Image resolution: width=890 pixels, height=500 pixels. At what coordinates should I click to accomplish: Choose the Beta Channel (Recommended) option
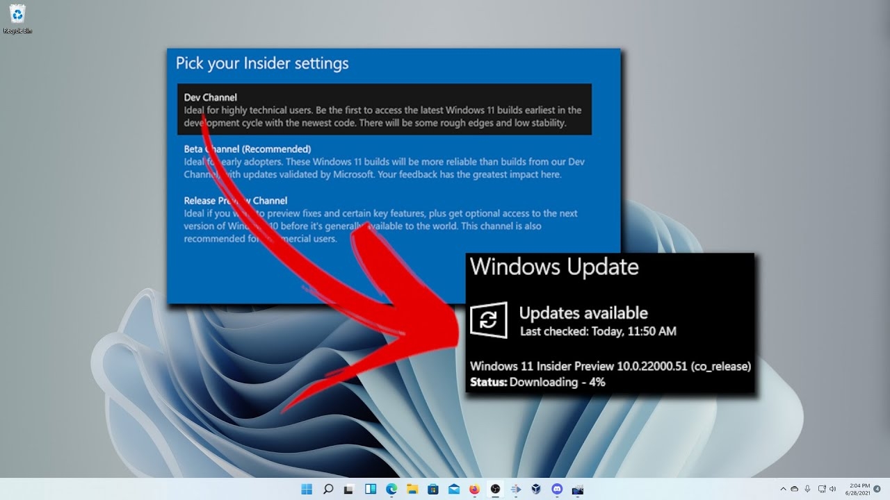(382, 161)
